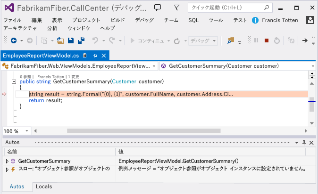Click the Find in Files icon
Screen dimensions: 318x194
pyautogui.click(x=231, y=40)
